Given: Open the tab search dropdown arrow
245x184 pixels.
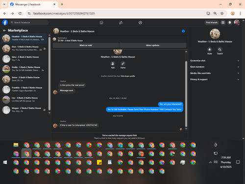Looking at the screenshot, I should click(x=4, y=4).
